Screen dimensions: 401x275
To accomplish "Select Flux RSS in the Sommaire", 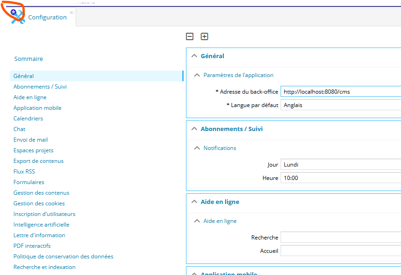I will click(x=24, y=172).
